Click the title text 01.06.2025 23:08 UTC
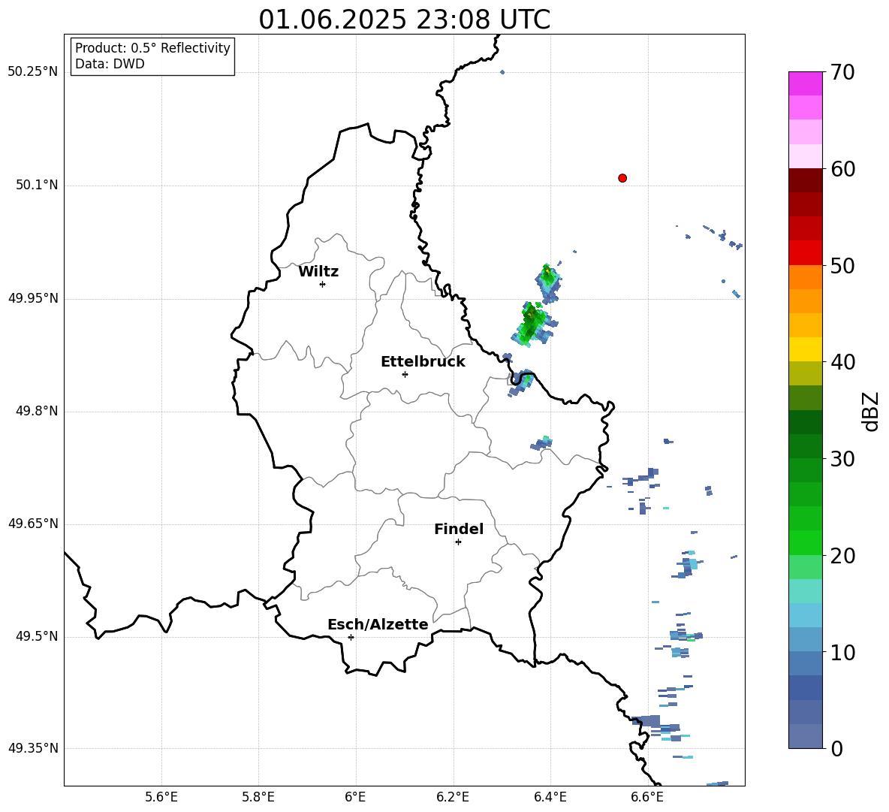The height and width of the screenshot is (812, 889). pyautogui.click(x=404, y=20)
